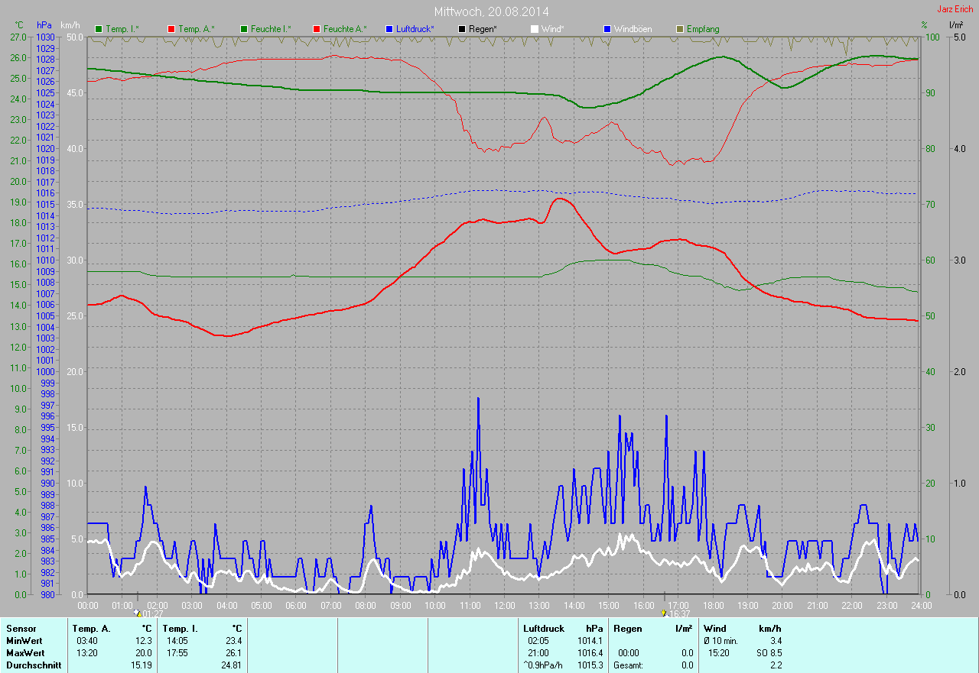This screenshot has width=979, height=673.
Task: Click the date title Mittwoch, 20.08.2014
Action: (491, 11)
